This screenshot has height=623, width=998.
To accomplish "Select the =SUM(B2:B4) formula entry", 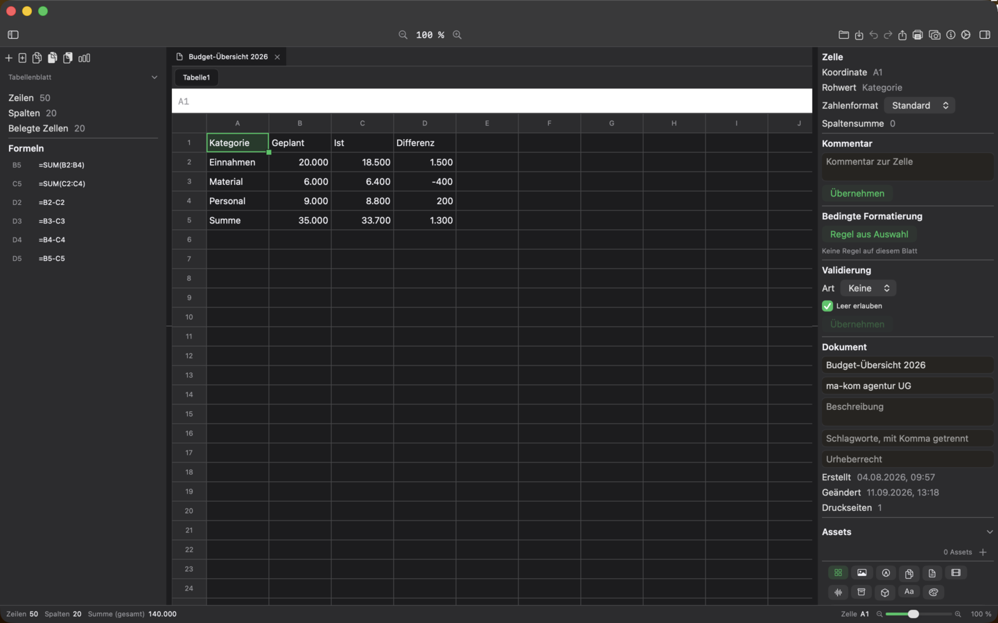I will (x=62, y=165).
